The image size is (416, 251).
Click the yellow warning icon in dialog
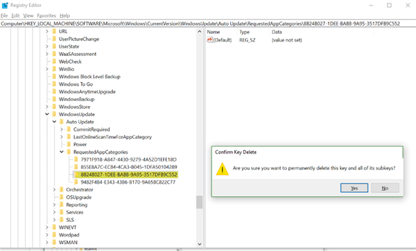tap(223, 169)
